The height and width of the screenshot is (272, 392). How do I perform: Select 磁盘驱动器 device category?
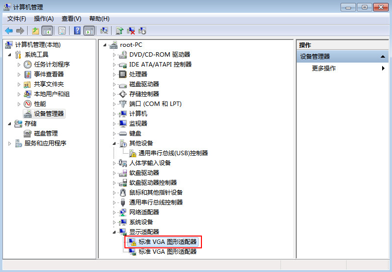(144, 84)
